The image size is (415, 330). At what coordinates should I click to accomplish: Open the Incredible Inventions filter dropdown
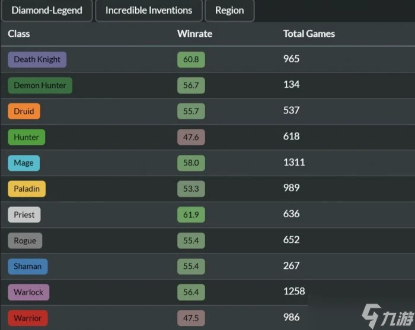[x=148, y=11]
